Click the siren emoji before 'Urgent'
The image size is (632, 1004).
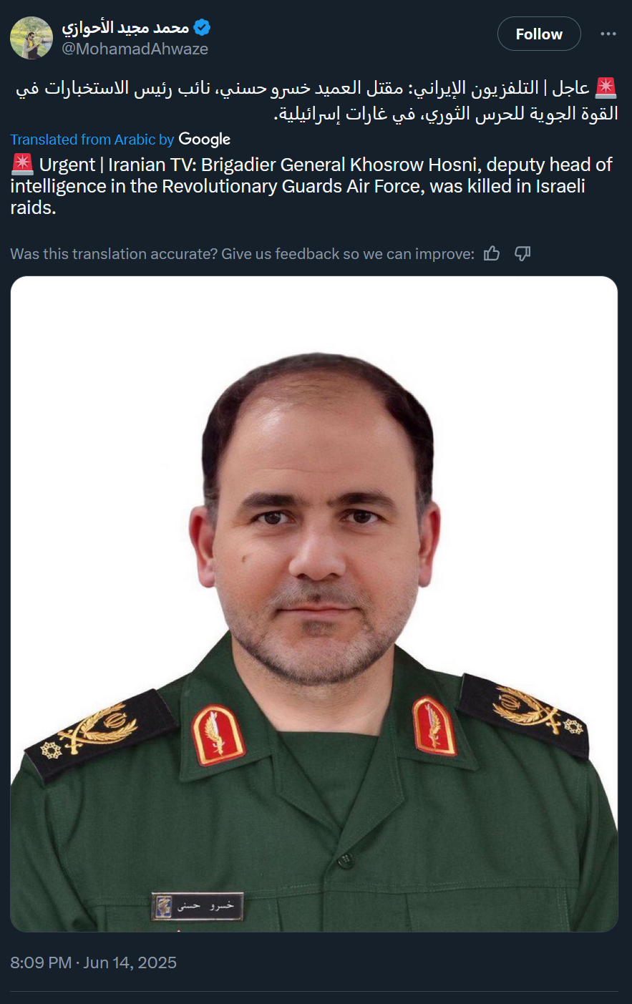[x=22, y=165]
